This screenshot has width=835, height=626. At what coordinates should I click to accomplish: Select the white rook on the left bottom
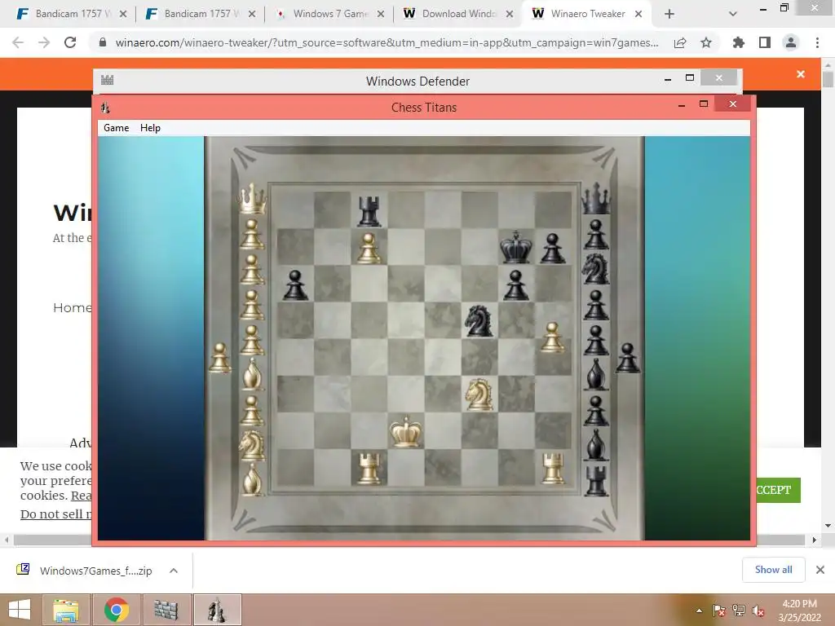(x=369, y=469)
